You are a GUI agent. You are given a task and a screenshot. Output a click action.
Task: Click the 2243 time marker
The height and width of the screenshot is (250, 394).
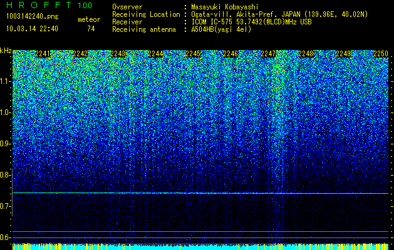(118, 54)
